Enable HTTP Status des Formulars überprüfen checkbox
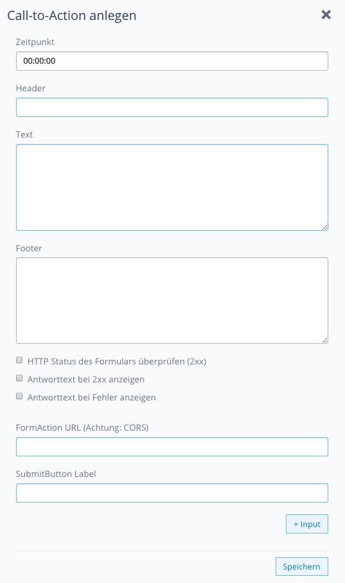 pos(19,361)
